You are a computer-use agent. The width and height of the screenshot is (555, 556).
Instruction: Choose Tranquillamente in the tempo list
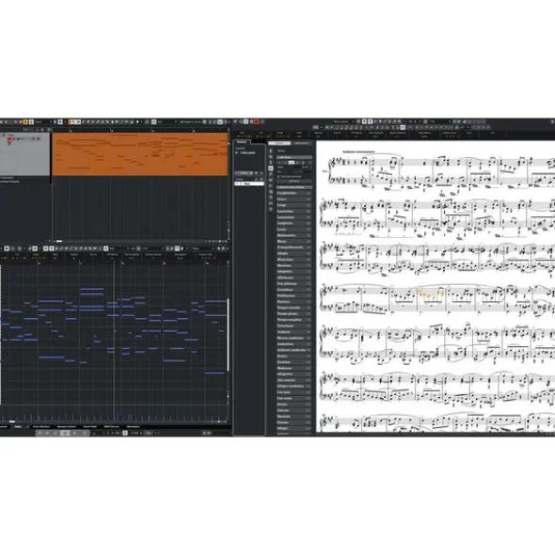tap(293, 247)
